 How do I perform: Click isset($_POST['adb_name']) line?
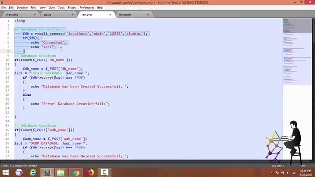(44, 130)
